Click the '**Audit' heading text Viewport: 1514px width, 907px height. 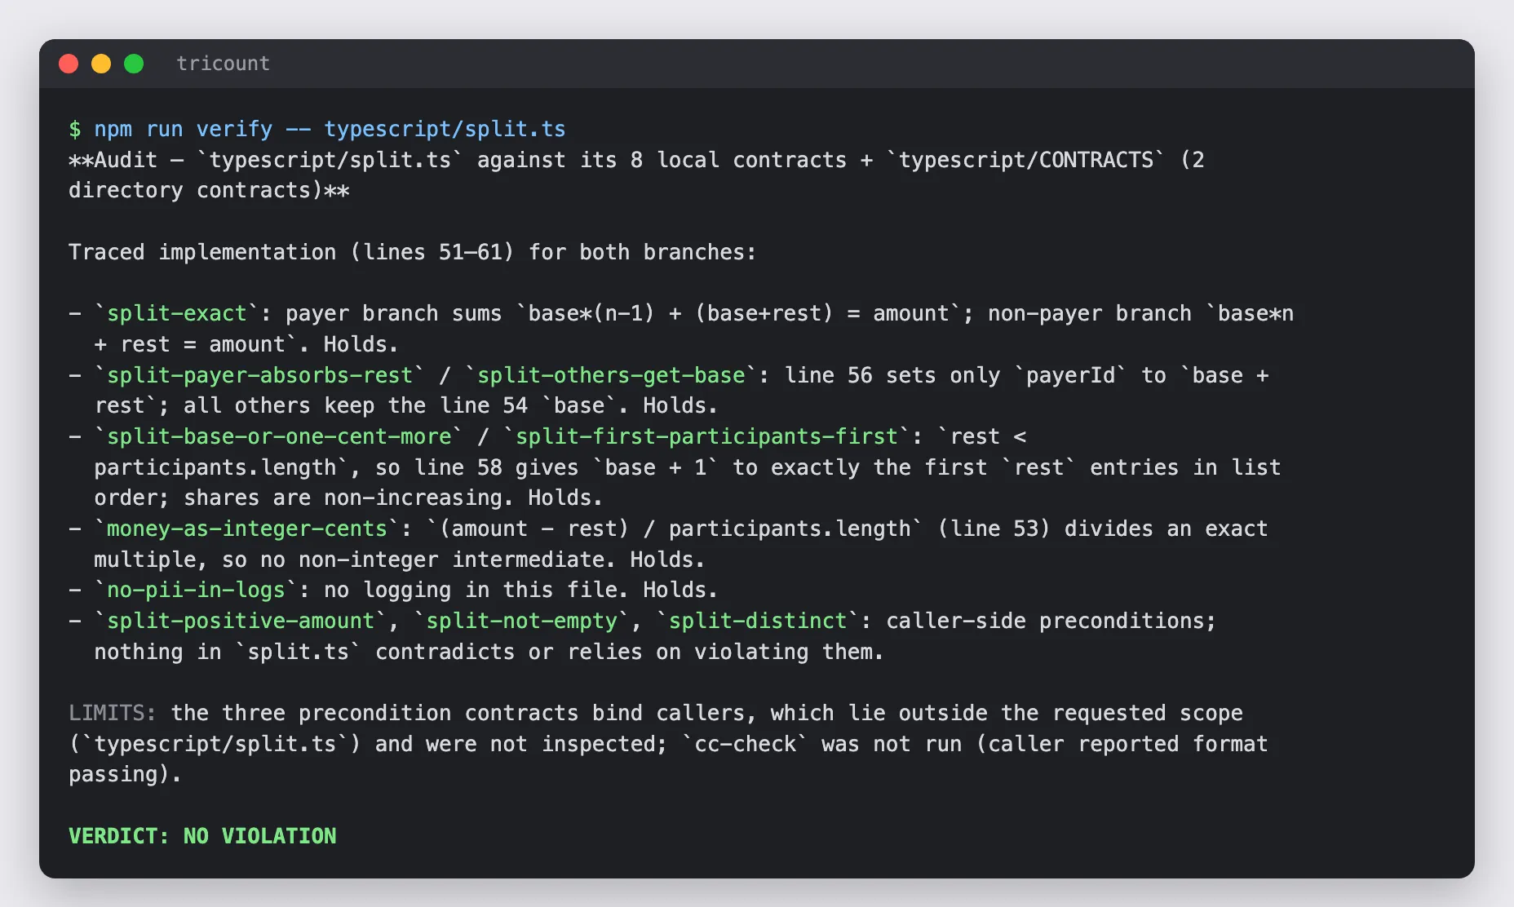(x=113, y=160)
